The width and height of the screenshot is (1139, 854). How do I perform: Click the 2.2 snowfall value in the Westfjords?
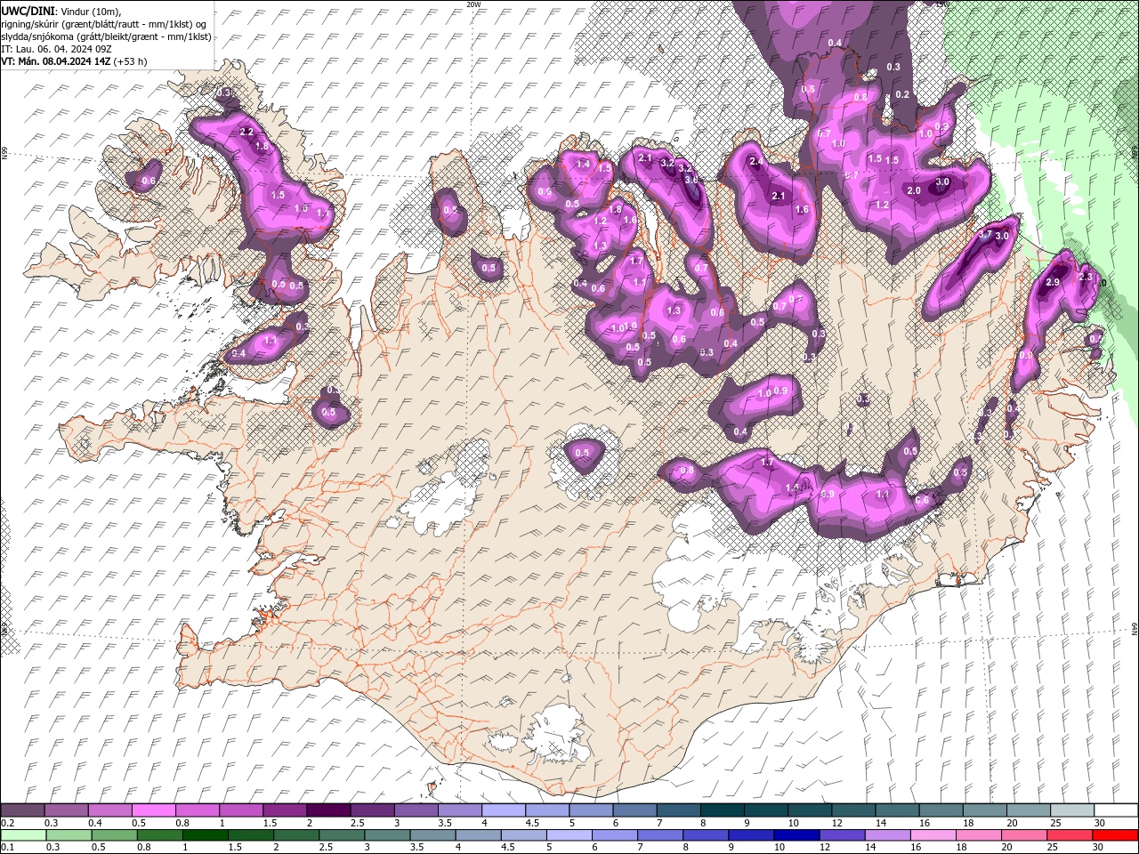246,132
